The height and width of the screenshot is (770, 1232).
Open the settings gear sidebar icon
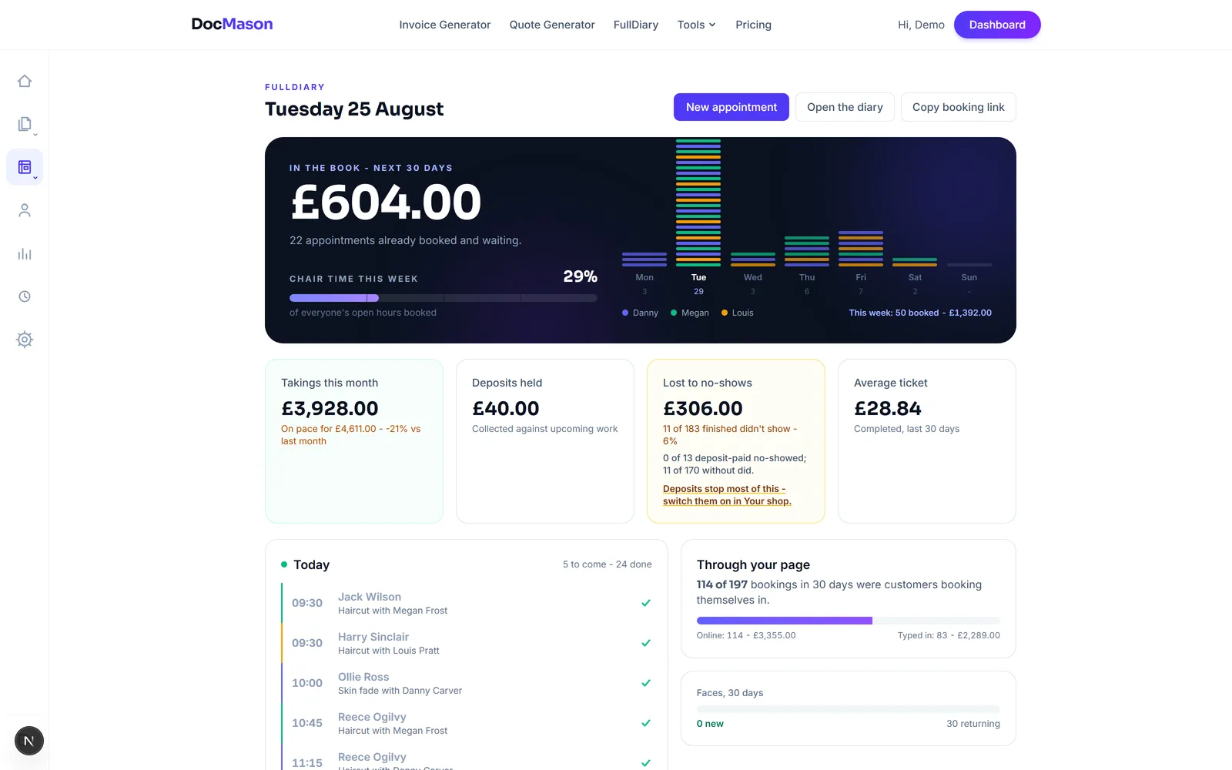pos(25,340)
